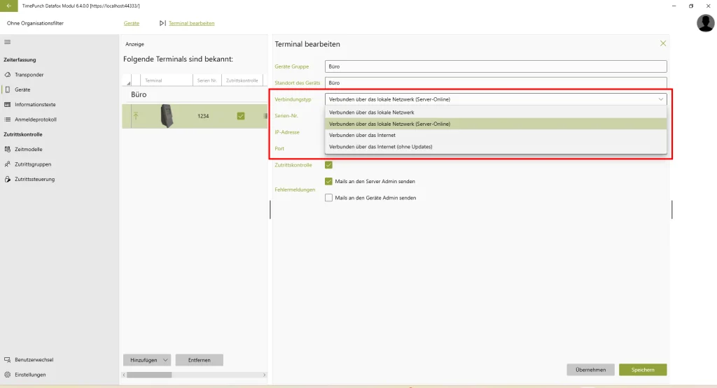Toggle the Zutrittskontrolle checkbox in the terminal row
Viewport: 717px width, 388px height.
pos(241,116)
